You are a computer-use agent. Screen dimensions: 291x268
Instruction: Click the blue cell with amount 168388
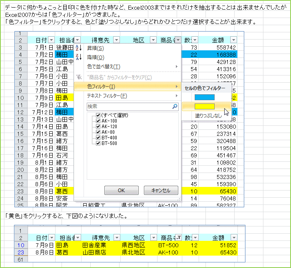point(218,55)
